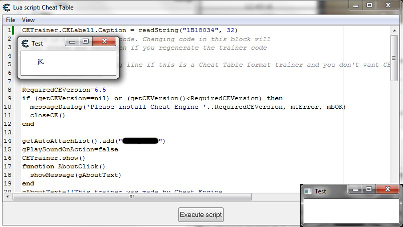Click Cheat Engine icon in floating Test window
Screen dimensions: 403x227
coord(25,44)
